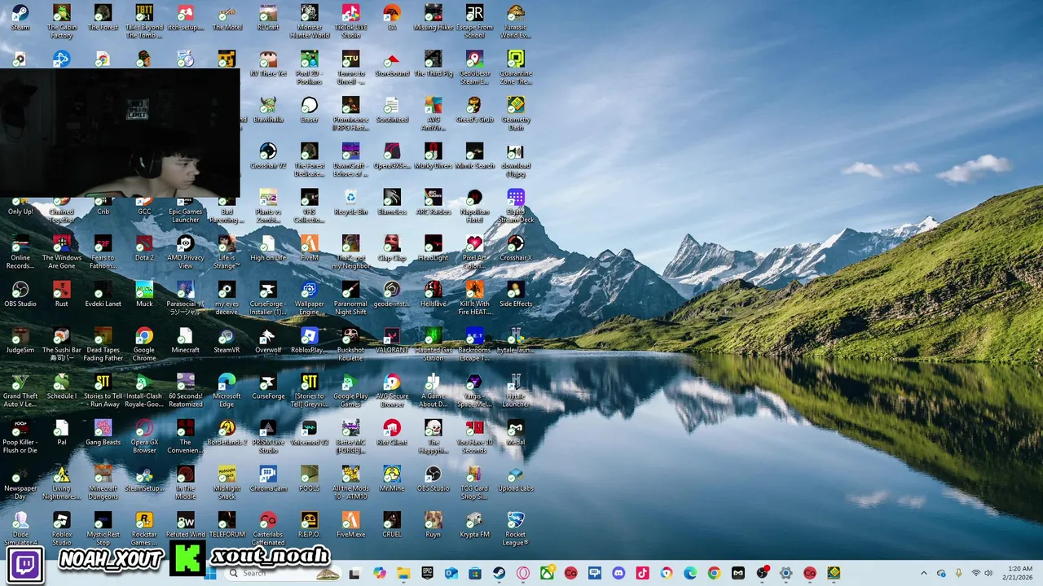This screenshot has width=1043, height=586.
Task: Open the Medal desktop shortcut
Action: [x=516, y=434]
